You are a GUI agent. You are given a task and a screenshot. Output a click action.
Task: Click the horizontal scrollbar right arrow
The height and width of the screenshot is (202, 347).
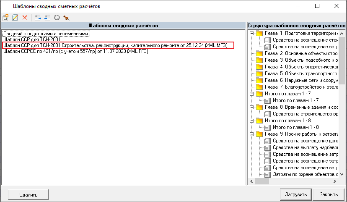point(334,181)
